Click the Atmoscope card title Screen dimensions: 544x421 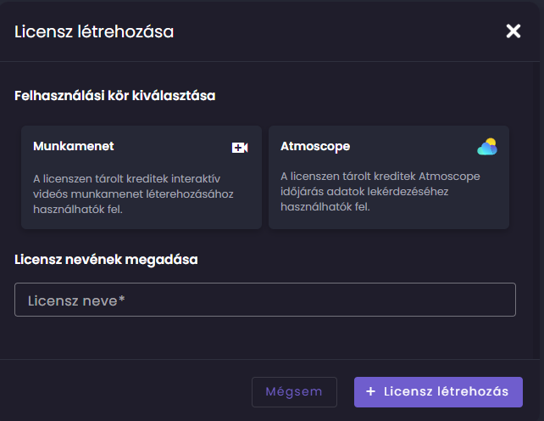coord(315,146)
